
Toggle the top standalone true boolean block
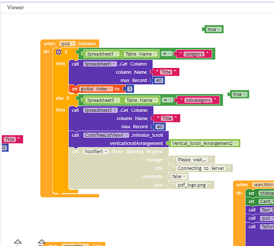point(214,30)
